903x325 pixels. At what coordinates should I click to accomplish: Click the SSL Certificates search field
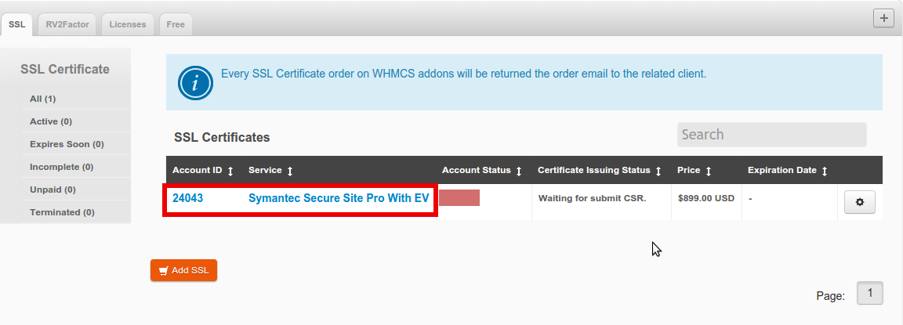pyautogui.click(x=771, y=135)
